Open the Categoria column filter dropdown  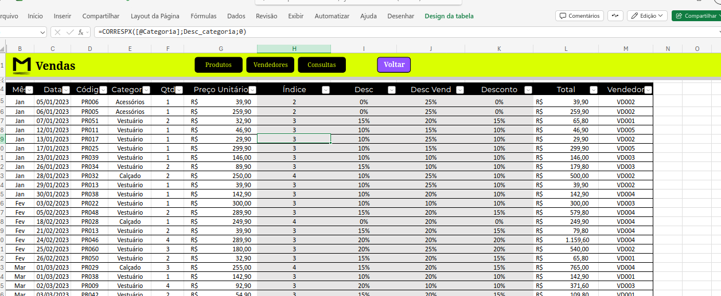(x=146, y=90)
